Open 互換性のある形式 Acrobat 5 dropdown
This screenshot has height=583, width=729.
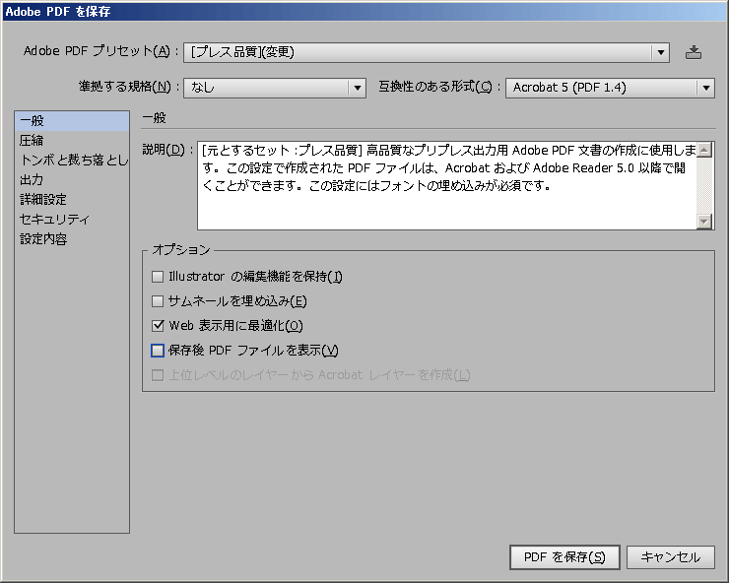coord(609,88)
